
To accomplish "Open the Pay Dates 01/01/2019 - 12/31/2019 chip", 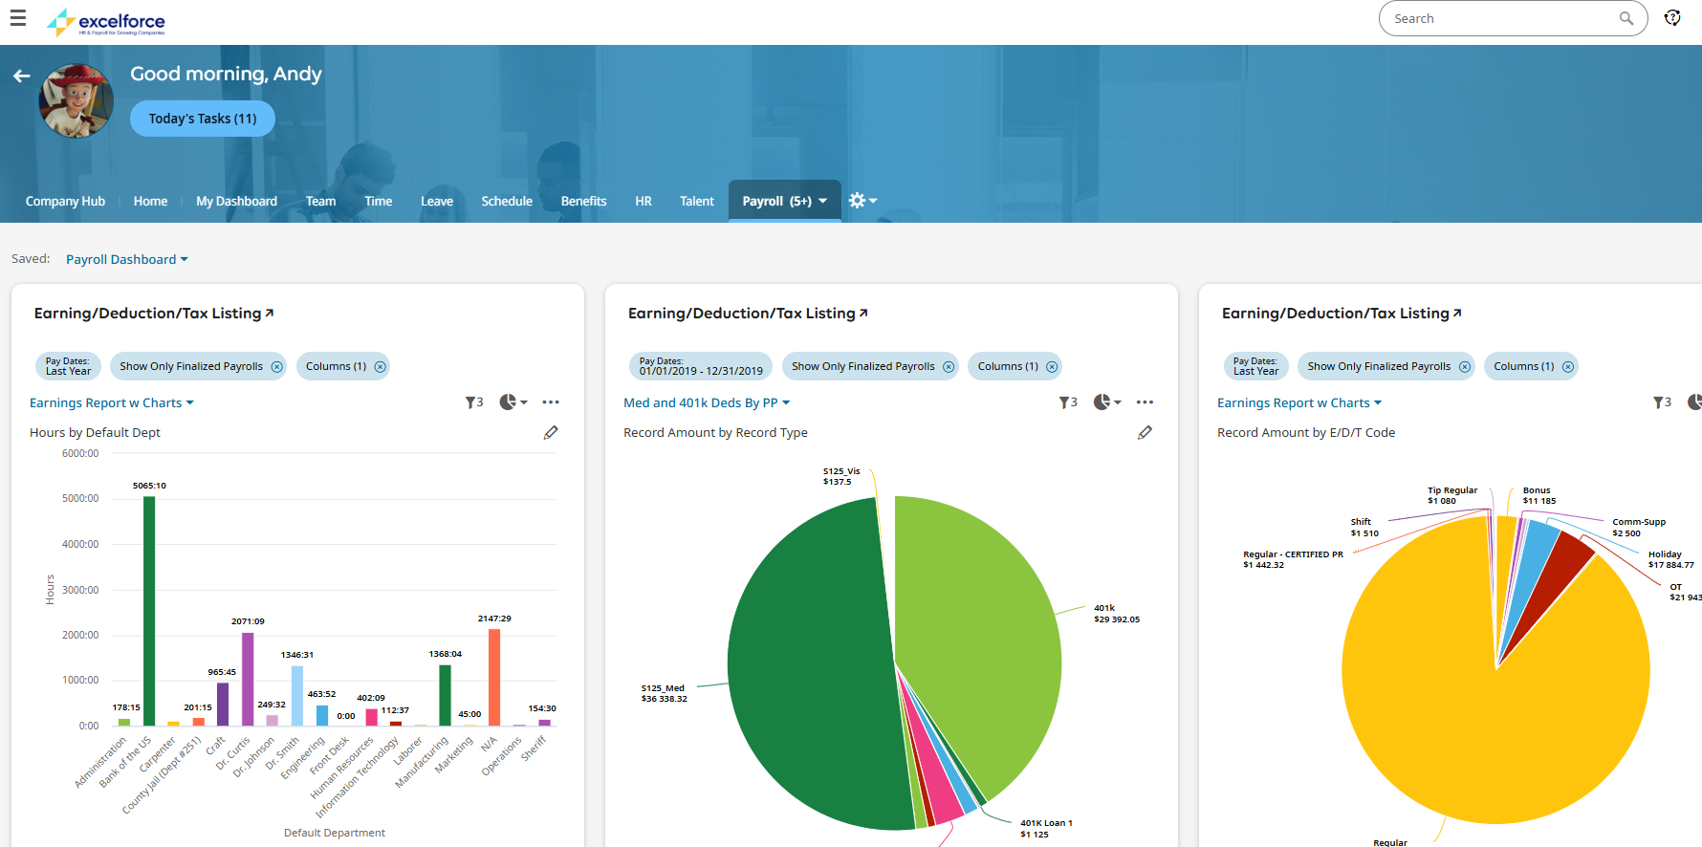I will [x=702, y=366].
